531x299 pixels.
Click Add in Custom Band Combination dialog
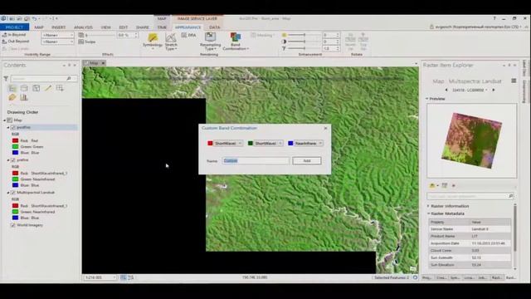[x=307, y=161]
